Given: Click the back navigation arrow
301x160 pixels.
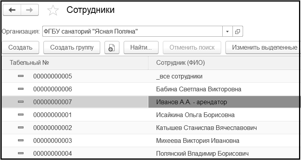Looking at the screenshot, I should (x=12, y=10).
